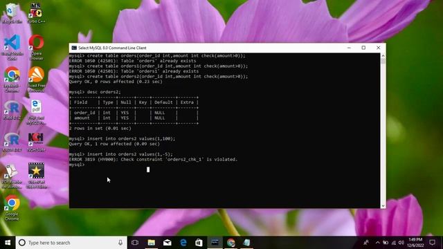Open the clock showing 1:49 PM

pos(415,243)
